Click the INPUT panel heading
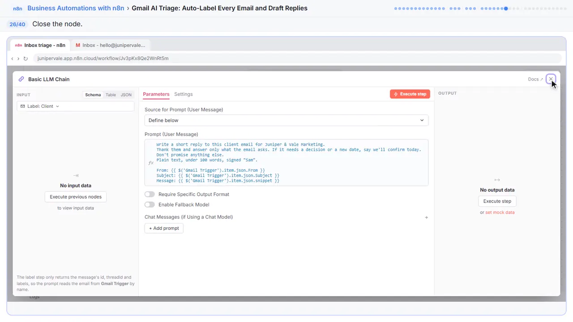 tap(23, 95)
